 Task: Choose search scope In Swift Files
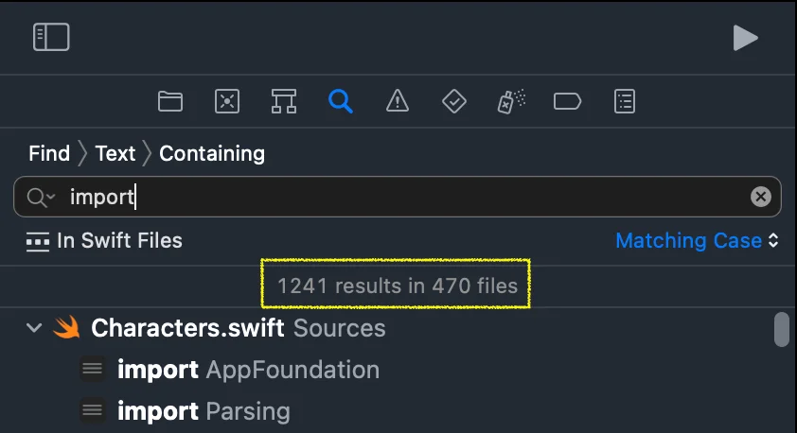(105, 241)
